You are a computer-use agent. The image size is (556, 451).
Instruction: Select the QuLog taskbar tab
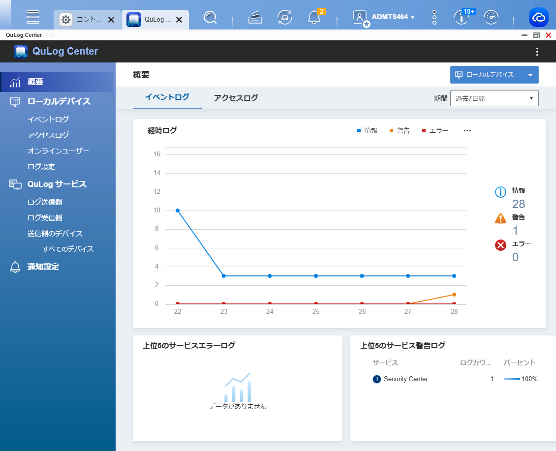click(x=155, y=20)
